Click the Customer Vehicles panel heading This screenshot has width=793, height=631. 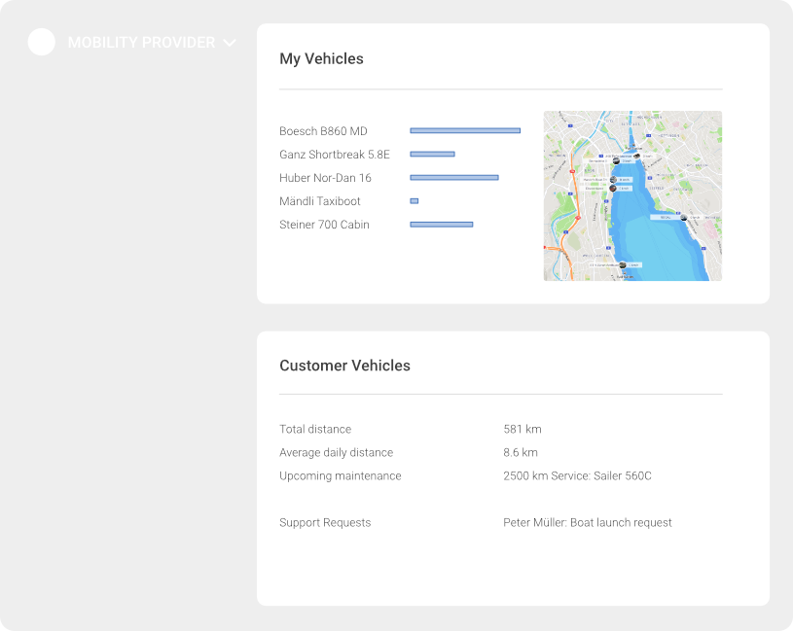(344, 367)
